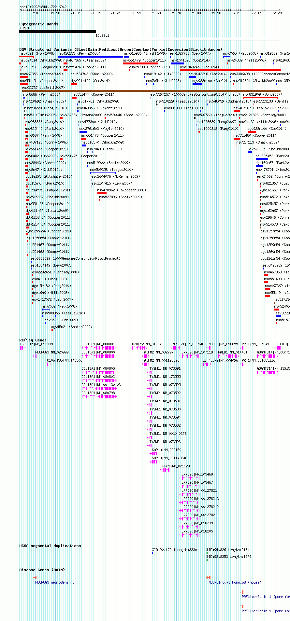Click variant label esv2761603 (Vogler2010)
The width and height of the screenshot is (290, 621).
coord(102,129)
